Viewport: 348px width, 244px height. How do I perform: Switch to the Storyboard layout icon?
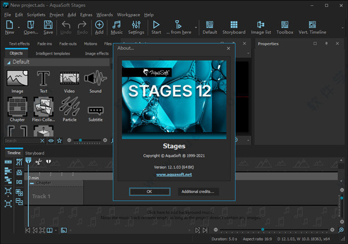pos(234,24)
